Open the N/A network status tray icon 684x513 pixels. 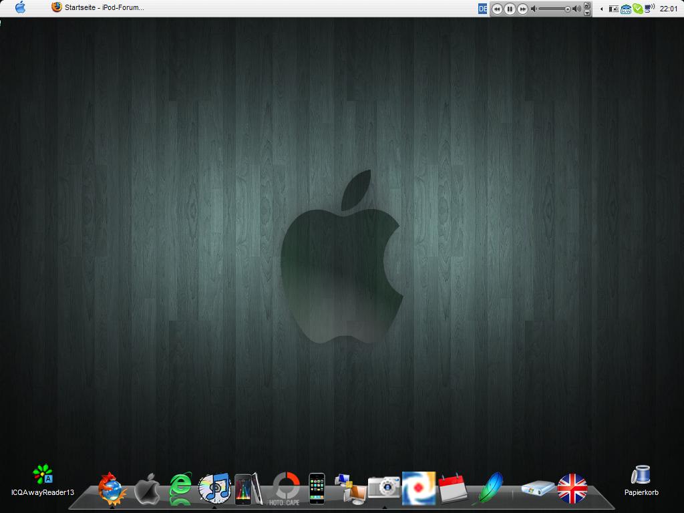pos(625,9)
